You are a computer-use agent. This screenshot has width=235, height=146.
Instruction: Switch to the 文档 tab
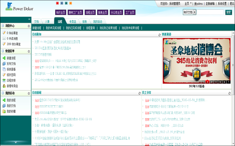(x=36, y=22)
